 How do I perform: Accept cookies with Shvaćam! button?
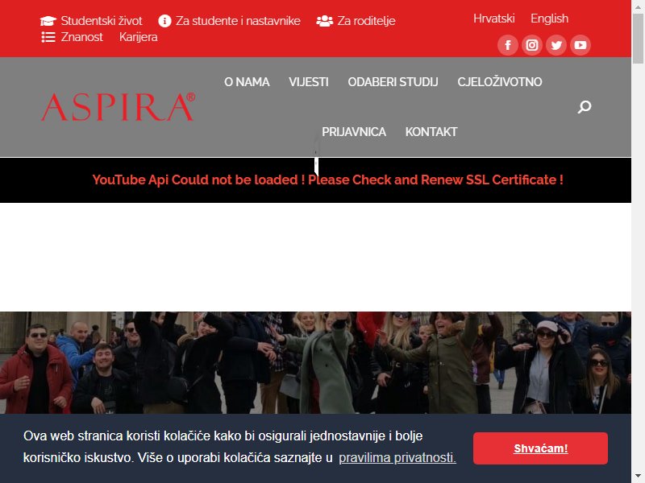click(x=540, y=448)
